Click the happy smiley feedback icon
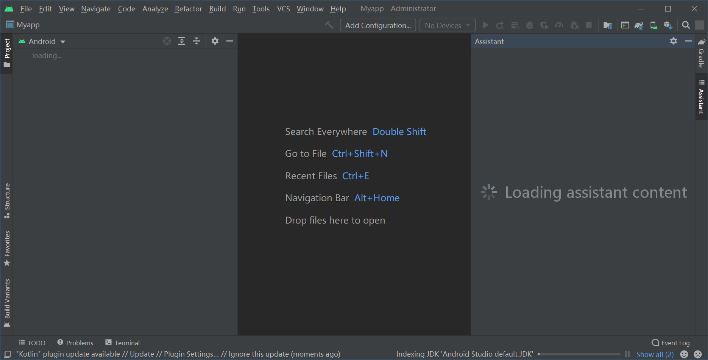708x360 pixels. click(x=684, y=354)
